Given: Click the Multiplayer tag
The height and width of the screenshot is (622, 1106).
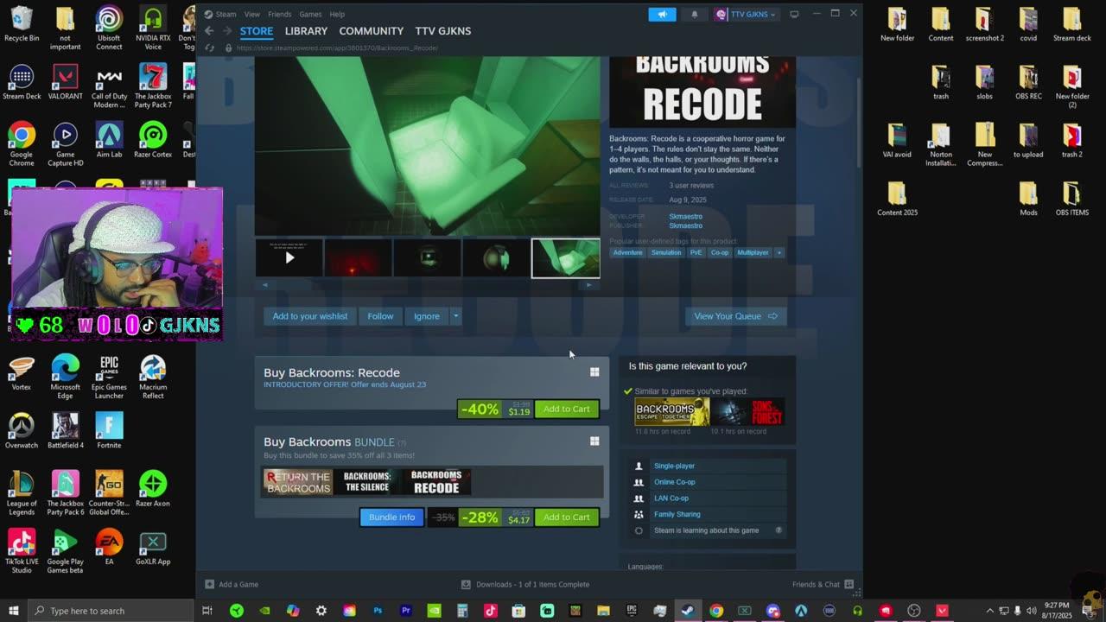Looking at the screenshot, I should (x=753, y=252).
